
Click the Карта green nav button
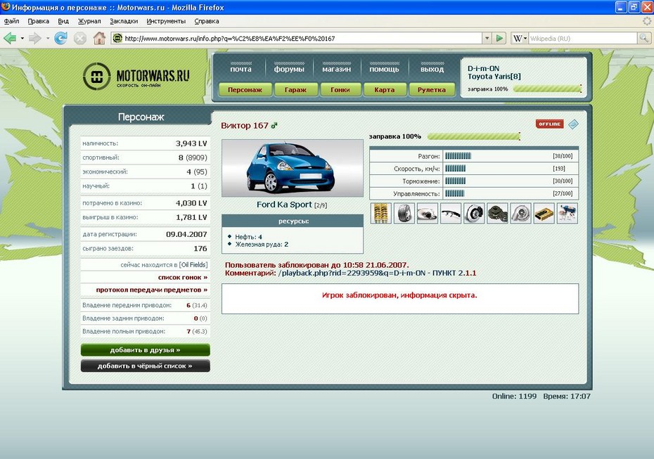(385, 90)
